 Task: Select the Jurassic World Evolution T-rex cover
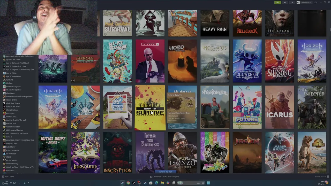pyautogui.click(x=312, y=152)
